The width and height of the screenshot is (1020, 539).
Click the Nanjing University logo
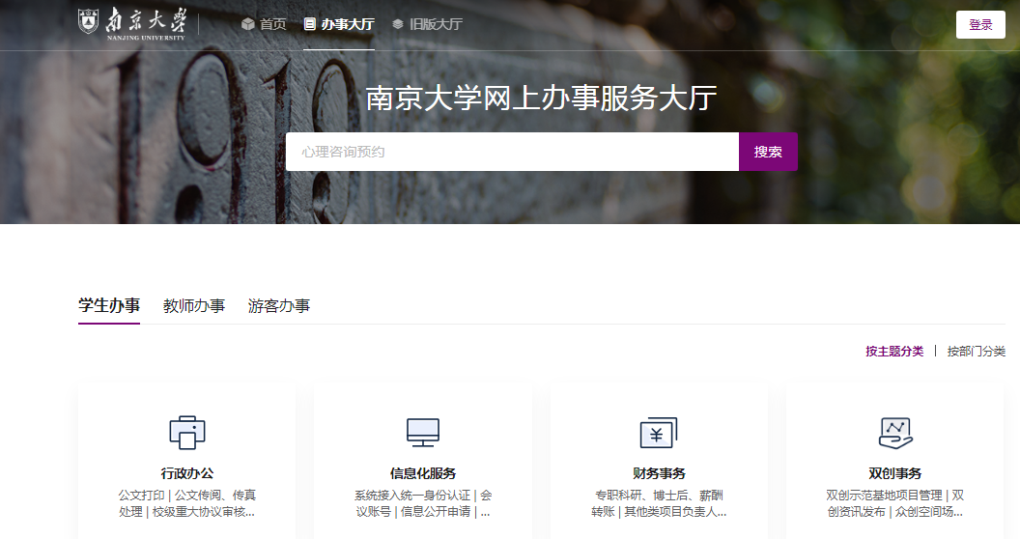coord(132,23)
